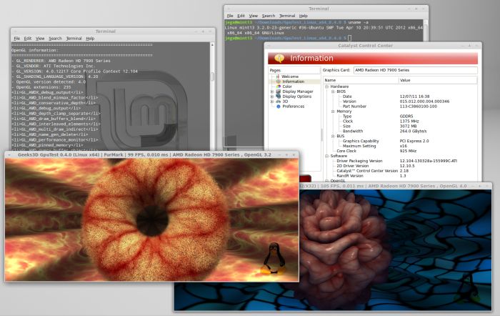The width and height of the screenshot is (500, 316).
Task: Click the Graphics Card field in Catalyst
Action: click(416, 70)
